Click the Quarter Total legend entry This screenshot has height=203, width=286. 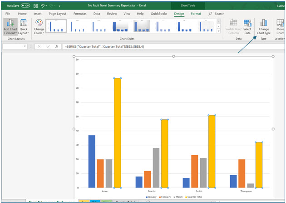coord(194,197)
